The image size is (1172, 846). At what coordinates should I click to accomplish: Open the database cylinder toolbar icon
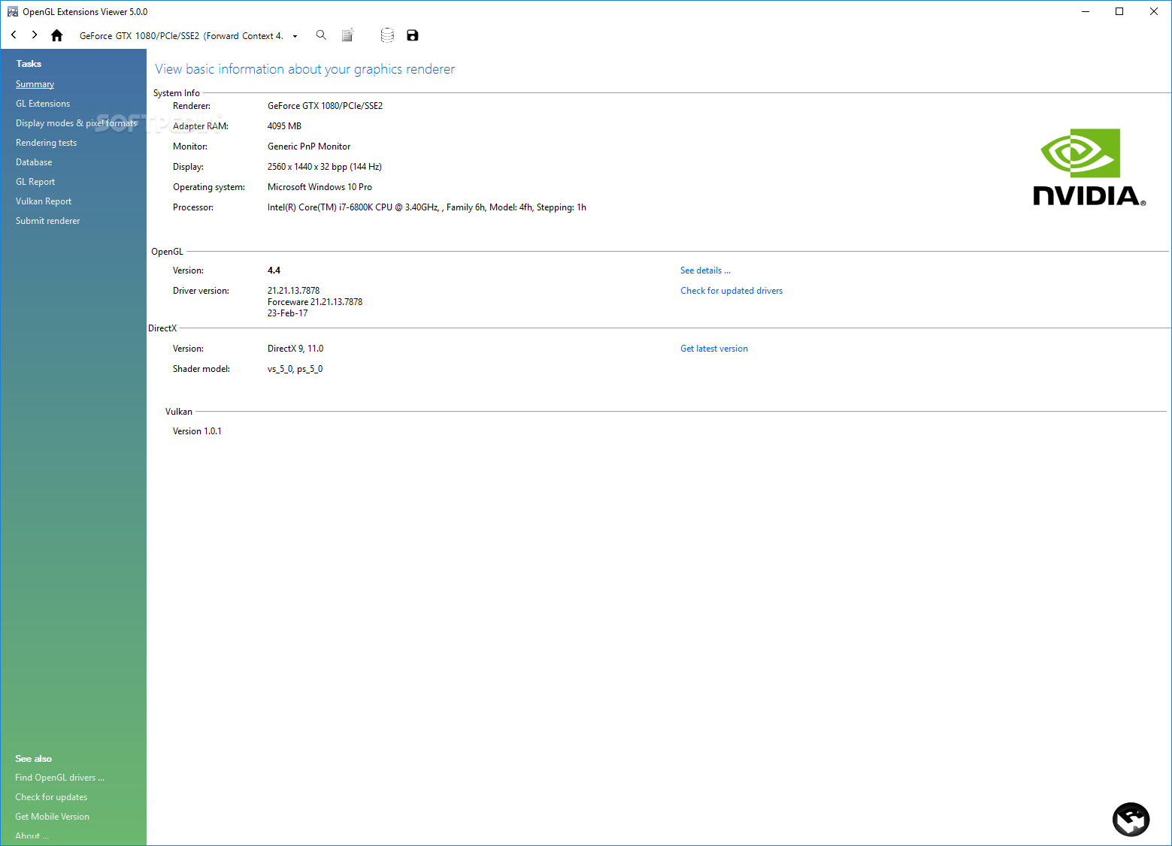point(387,35)
